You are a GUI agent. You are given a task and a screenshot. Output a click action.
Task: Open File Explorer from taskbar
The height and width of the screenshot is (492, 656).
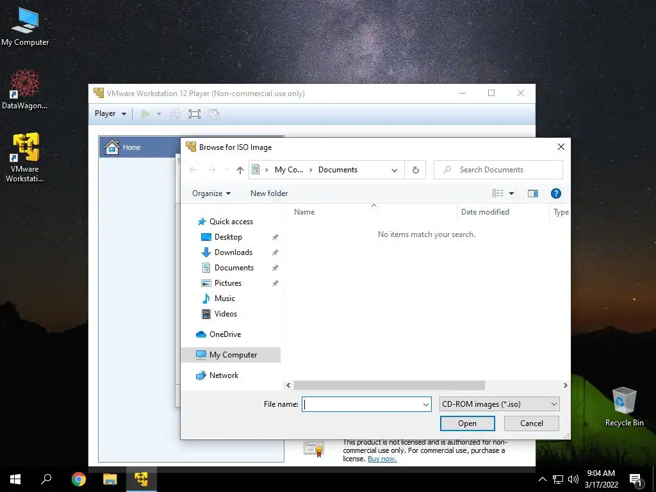point(110,479)
